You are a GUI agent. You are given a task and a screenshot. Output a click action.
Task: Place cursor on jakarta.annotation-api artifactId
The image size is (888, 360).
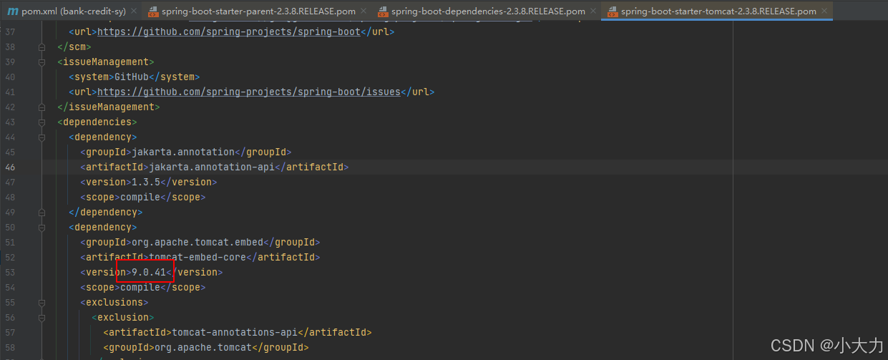coord(212,167)
